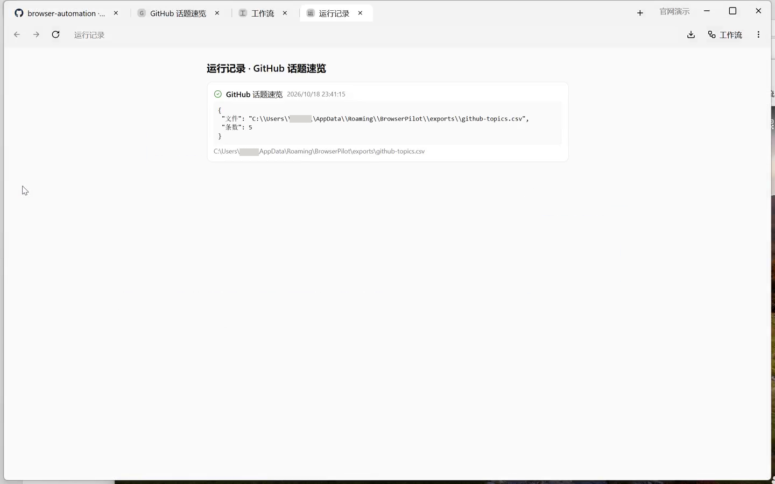The image size is (775, 484).
Task: Select the 运行记录 tab
Action: point(335,13)
